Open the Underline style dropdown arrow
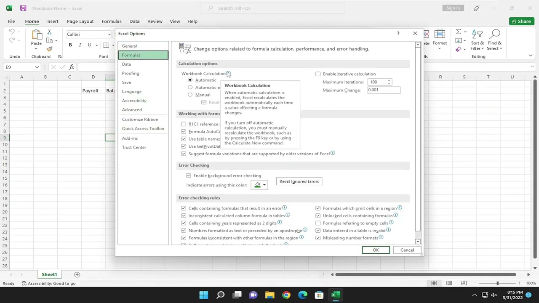Image resolution: width=539 pixels, height=303 pixels. pyautogui.click(x=96, y=45)
